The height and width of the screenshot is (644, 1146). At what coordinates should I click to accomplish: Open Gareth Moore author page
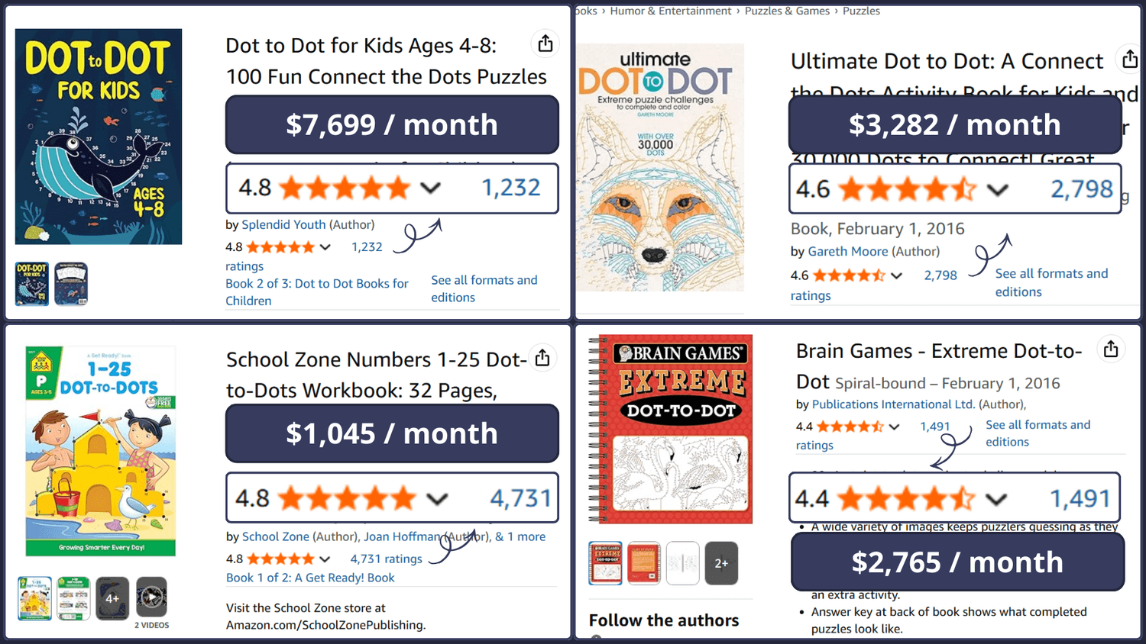click(847, 251)
